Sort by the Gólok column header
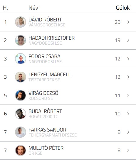The image size is (138, 165). (x=123, y=8)
